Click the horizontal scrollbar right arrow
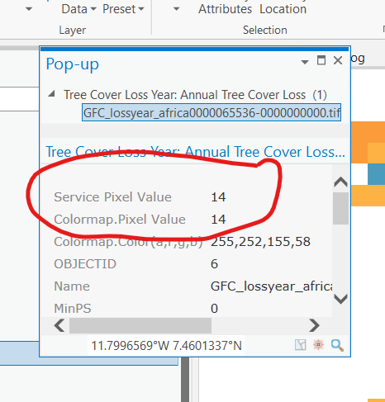Image resolution: width=385 pixels, height=402 pixels. point(314,325)
